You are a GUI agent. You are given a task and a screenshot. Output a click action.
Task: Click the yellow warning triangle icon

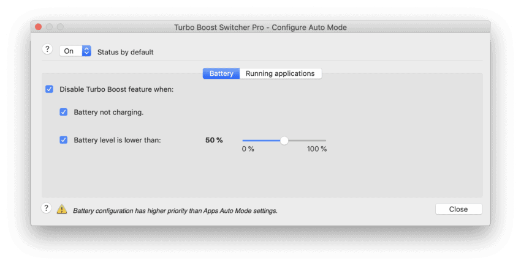coord(62,209)
